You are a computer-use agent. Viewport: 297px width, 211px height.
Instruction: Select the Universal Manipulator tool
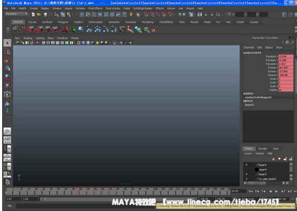click(x=7, y=94)
